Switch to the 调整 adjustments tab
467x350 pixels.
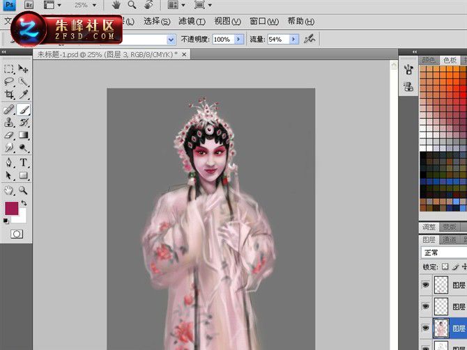[429, 228]
